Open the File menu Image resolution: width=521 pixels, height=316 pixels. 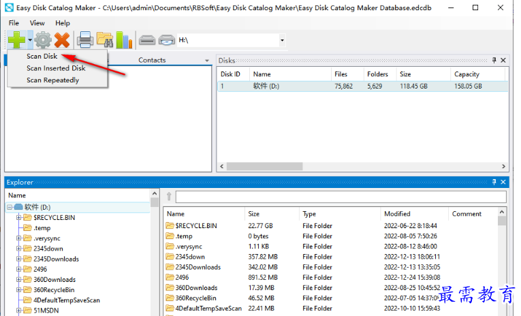pyautogui.click(x=14, y=23)
